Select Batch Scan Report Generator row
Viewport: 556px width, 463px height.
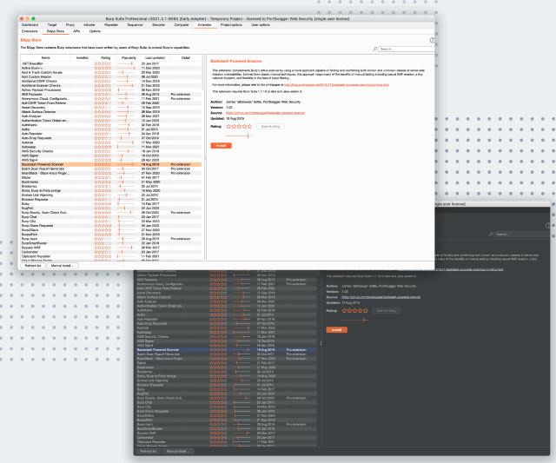point(111,169)
